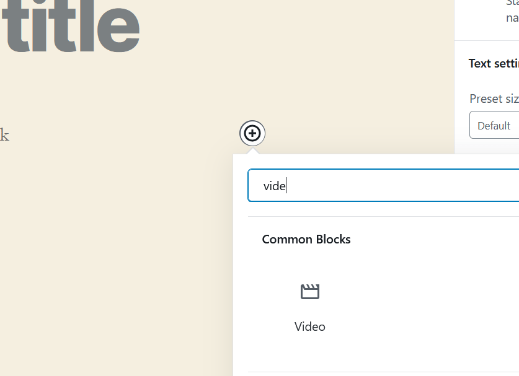Click the empty beige editor canvas
Viewport: 519px width, 376px height.
pos(116,248)
